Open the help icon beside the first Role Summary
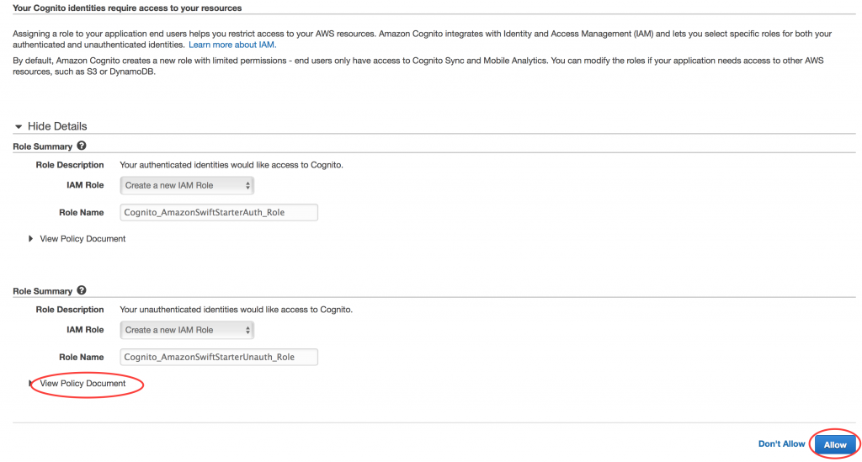Screen dimensions: 862x462 point(82,146)
